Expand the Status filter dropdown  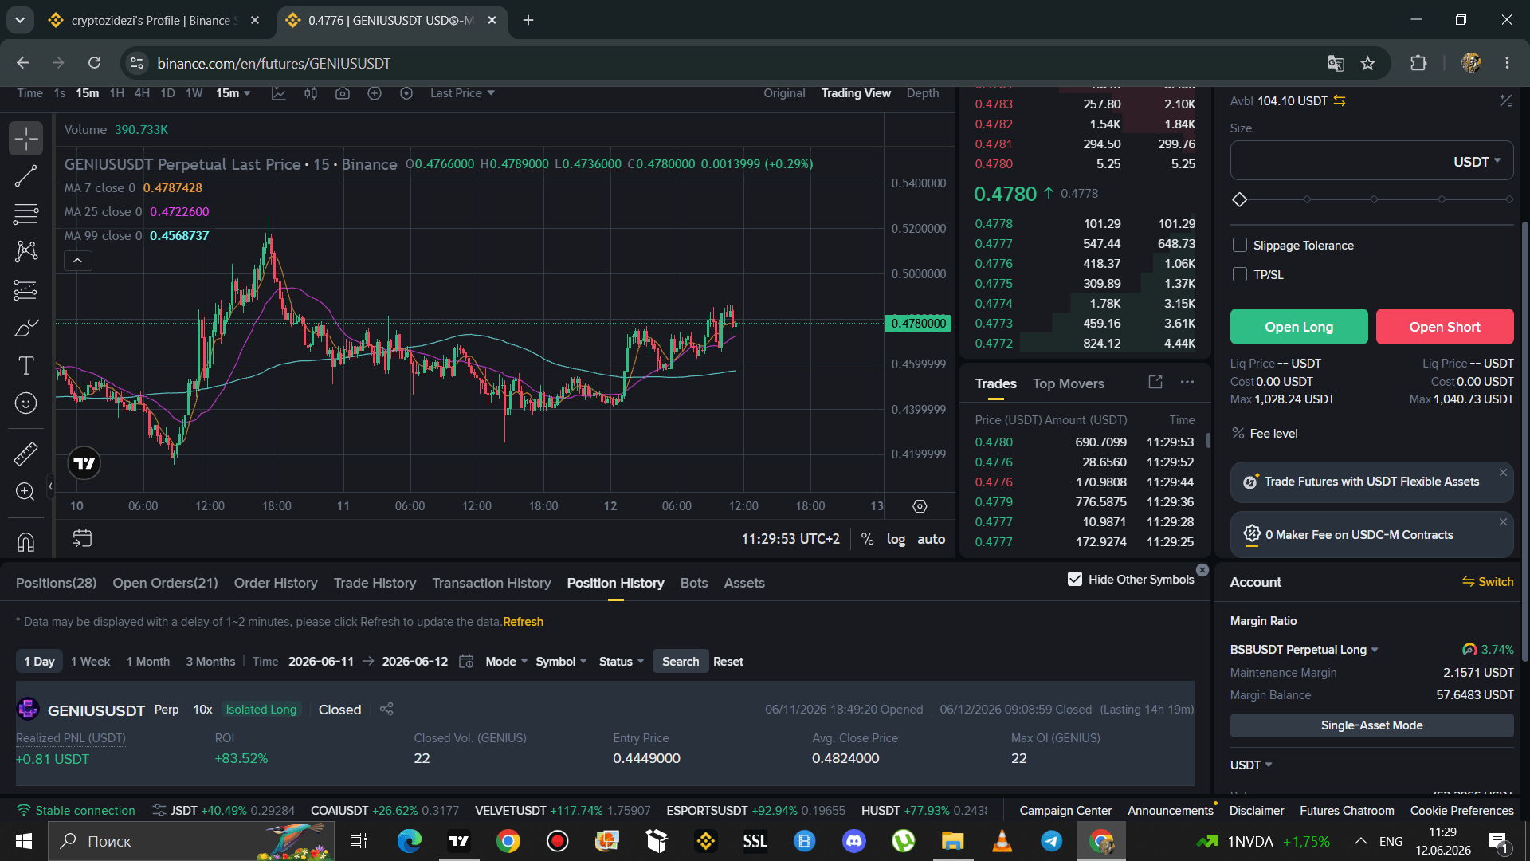click(622, 662)
